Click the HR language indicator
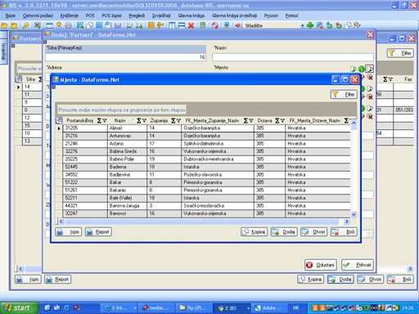The width and height of the screenshot is (419, 314). point(295,308)
